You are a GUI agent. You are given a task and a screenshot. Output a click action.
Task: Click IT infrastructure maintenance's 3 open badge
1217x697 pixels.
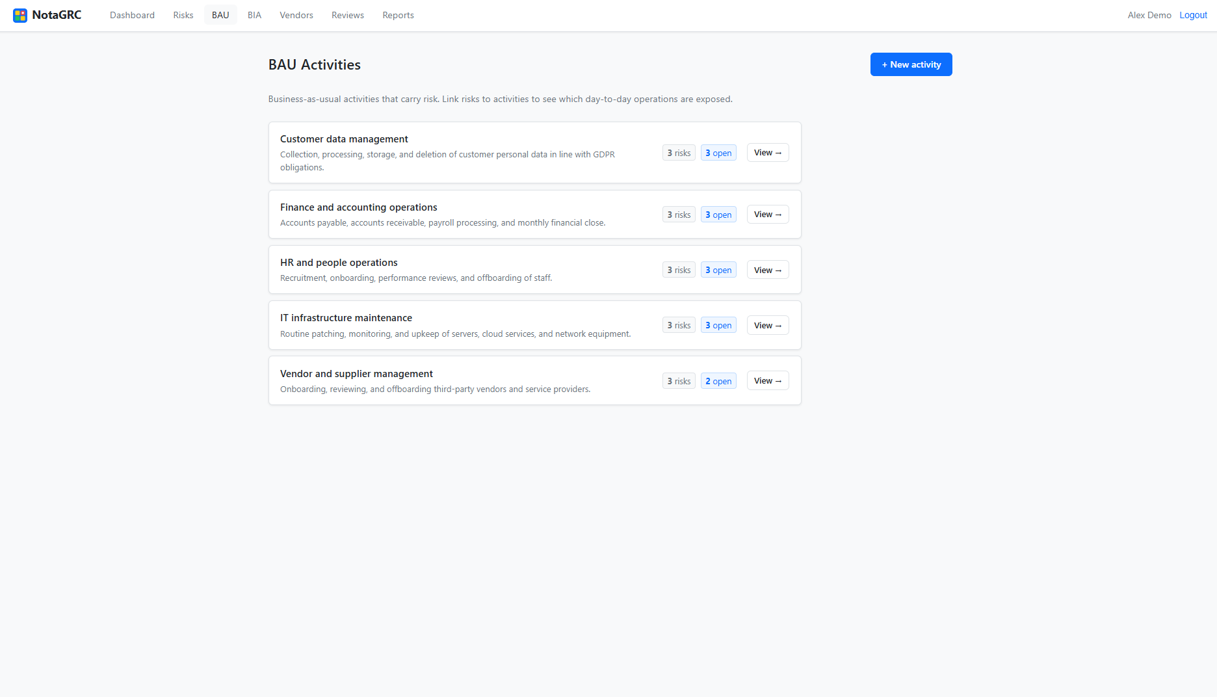[x=718, y=325]
